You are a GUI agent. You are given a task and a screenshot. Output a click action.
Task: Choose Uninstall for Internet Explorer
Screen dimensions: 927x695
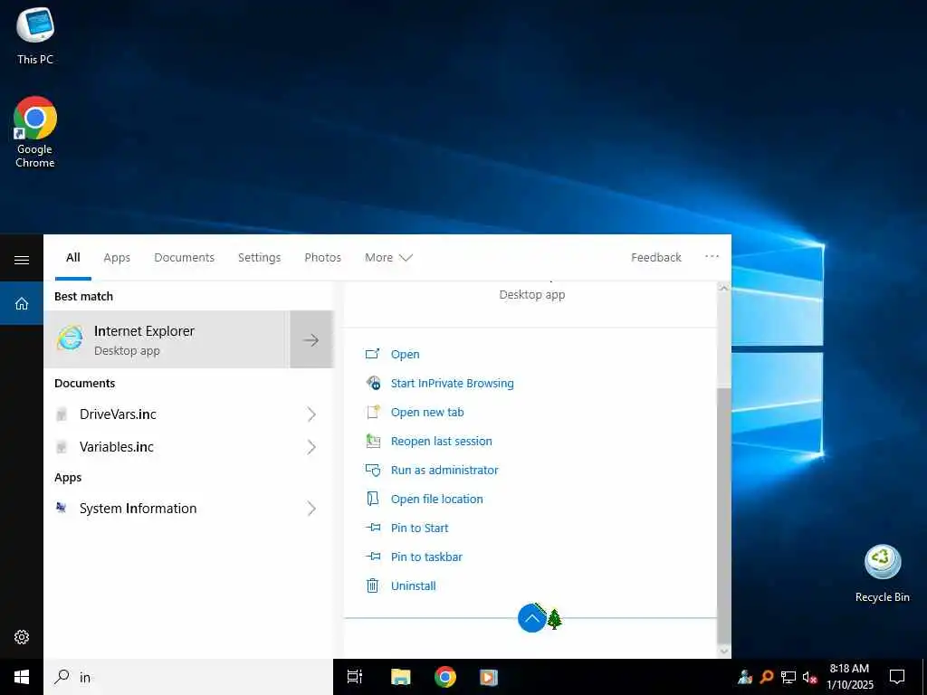tap(413, 586)
